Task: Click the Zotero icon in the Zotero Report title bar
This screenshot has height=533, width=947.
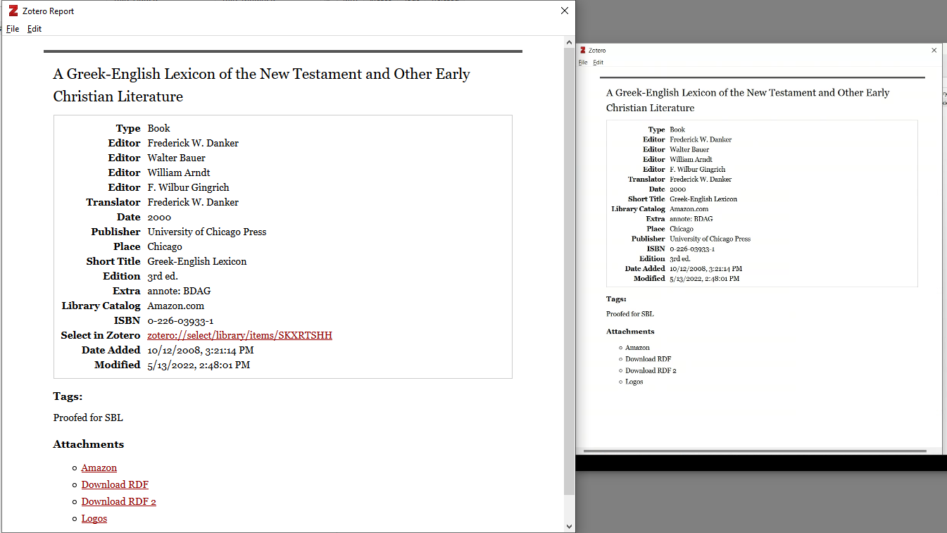Action: click(x=13, y=11)
